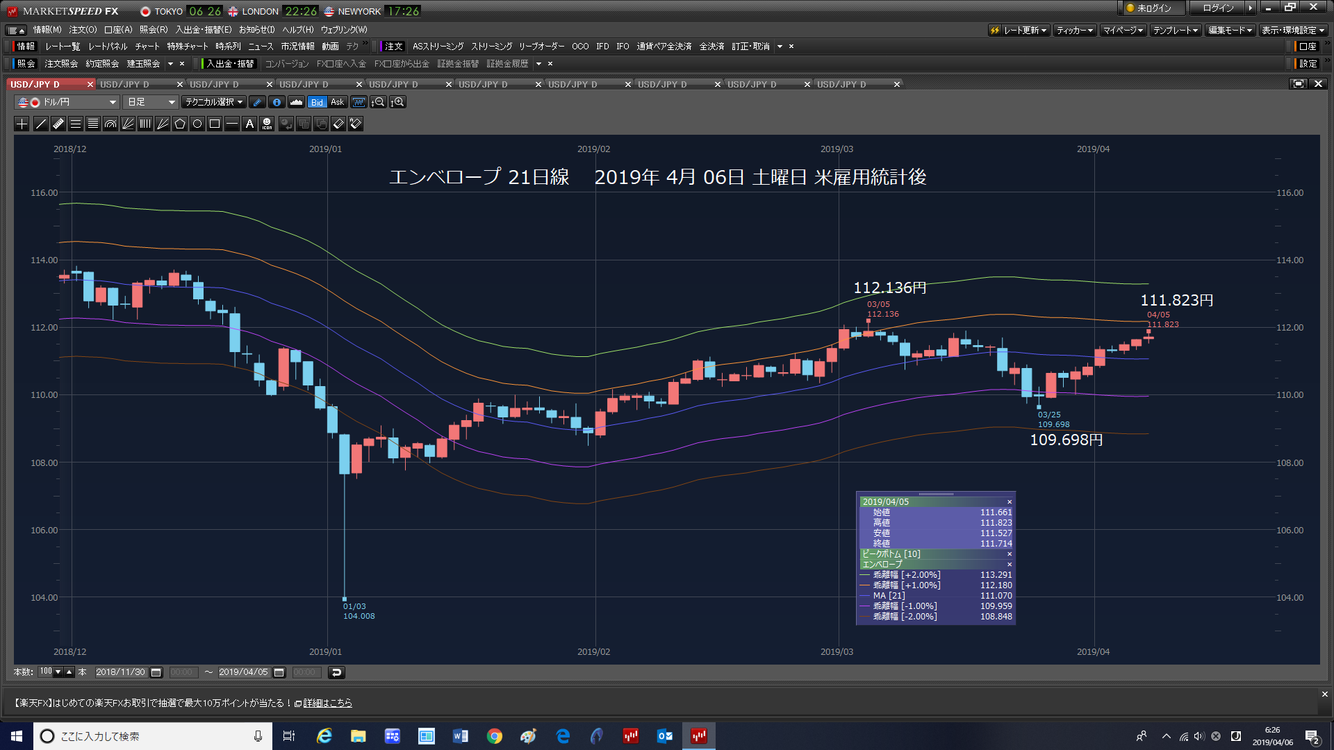1334x750 pixels.
Task: Open Word from the taskbar
Action: pyautogui.click(x=460, y=736)
